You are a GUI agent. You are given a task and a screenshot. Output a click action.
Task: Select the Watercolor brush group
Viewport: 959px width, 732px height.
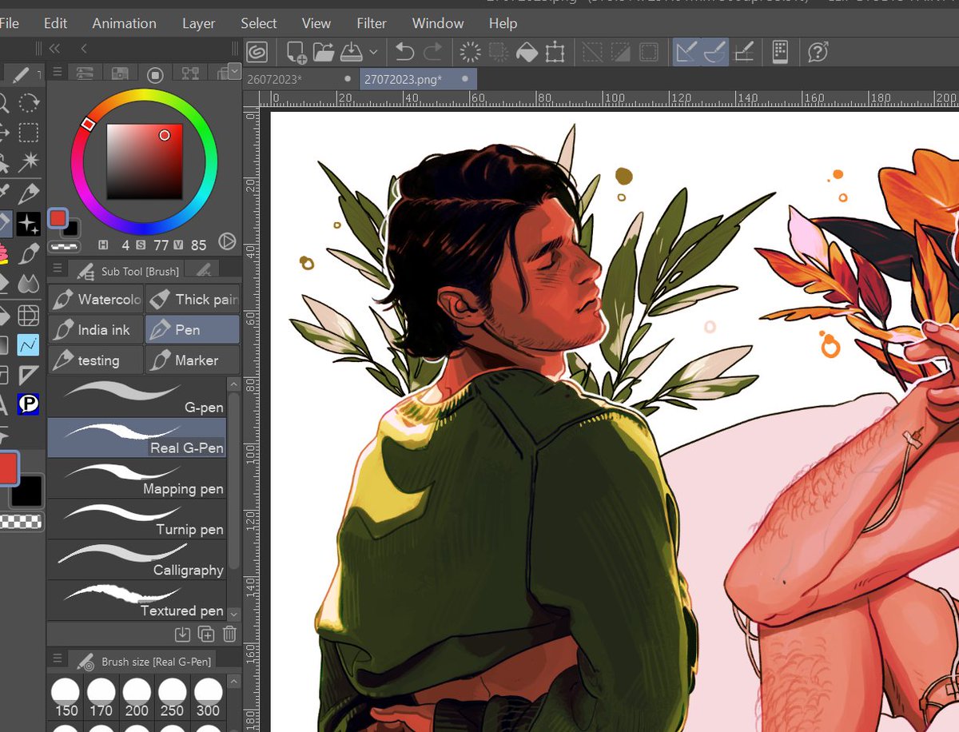click(x=96, y=300)
